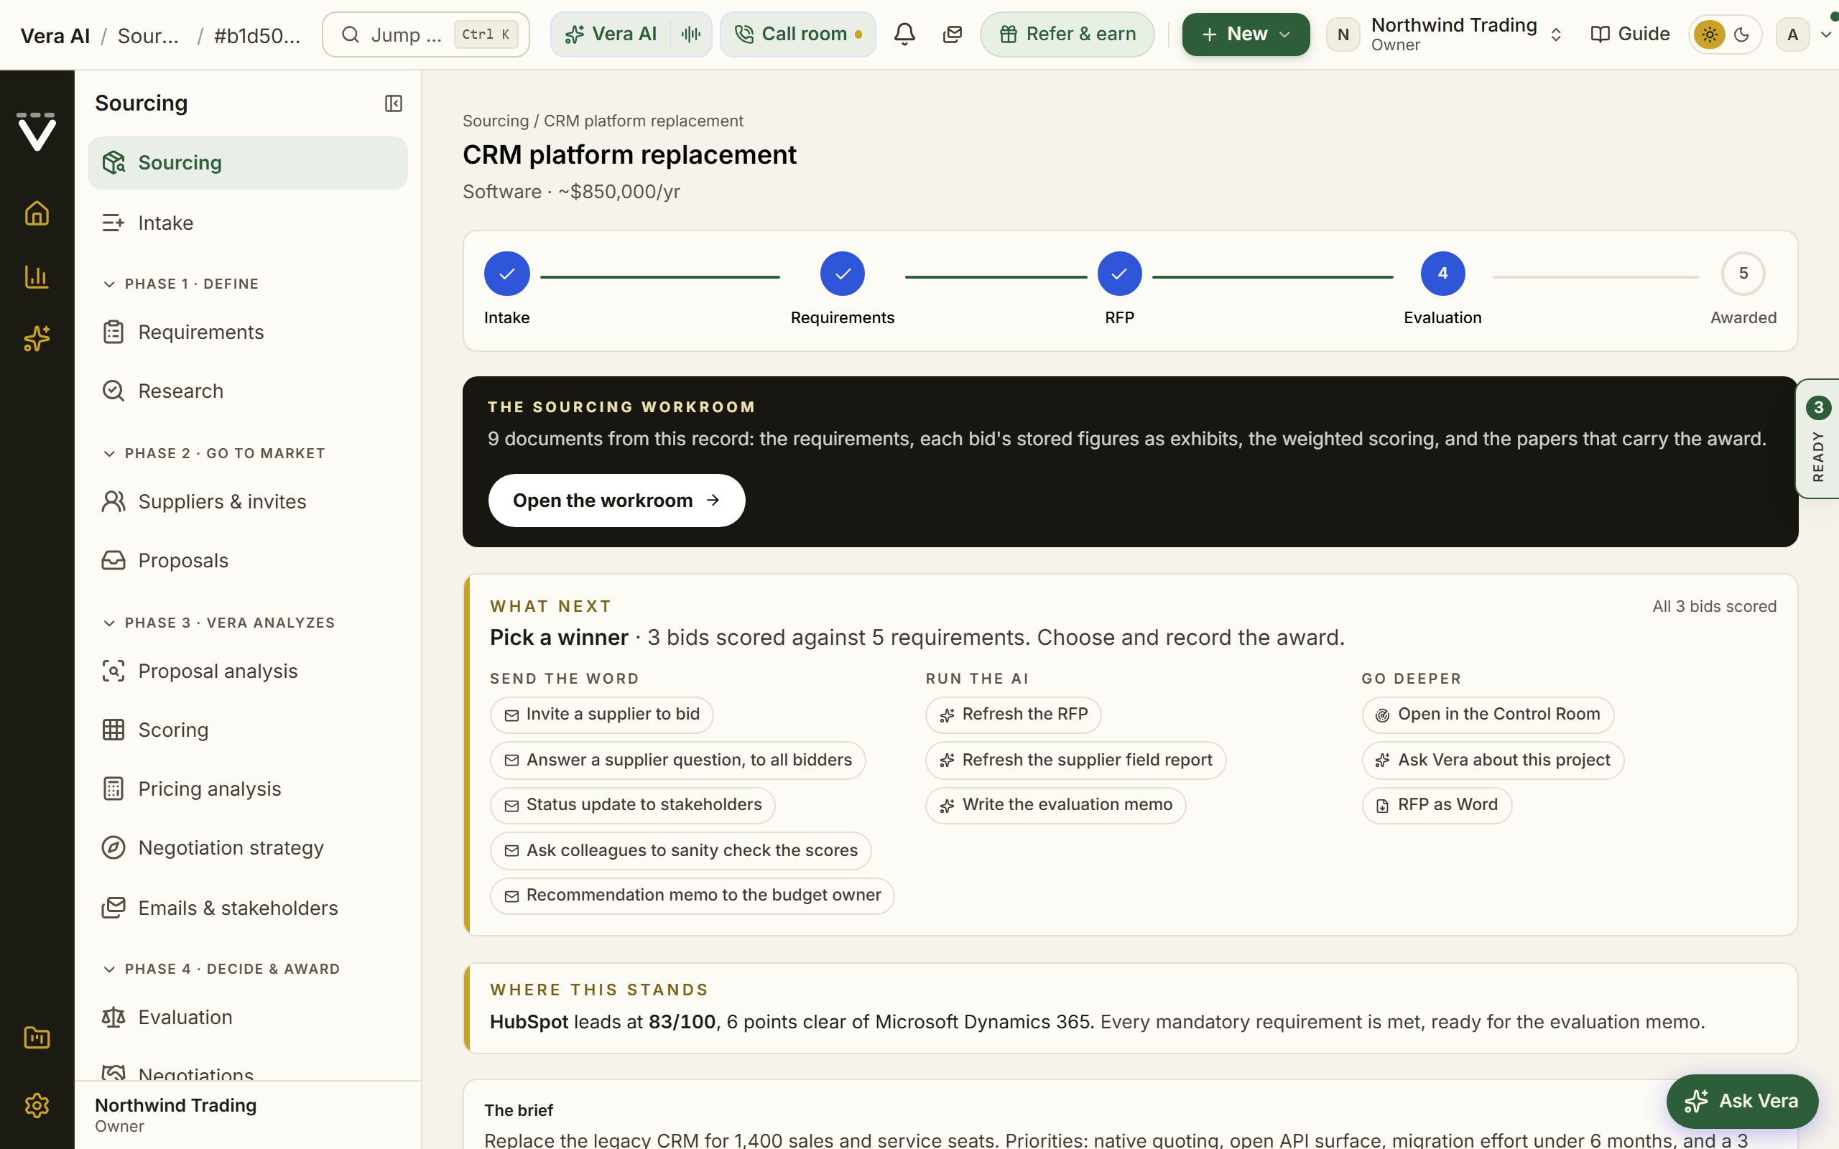Open Scoring in the sidebar
Viewport: 1839px width, 1149px height.
pyautogui.click(x=248, y=730)
